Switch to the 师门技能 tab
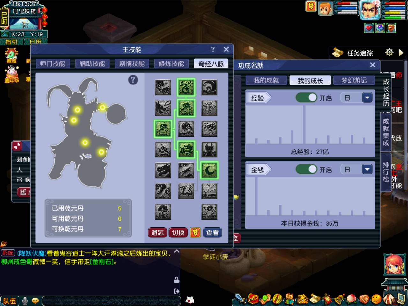Image resolution: width=408 pixels, height=306 pixels. [53, 63]
